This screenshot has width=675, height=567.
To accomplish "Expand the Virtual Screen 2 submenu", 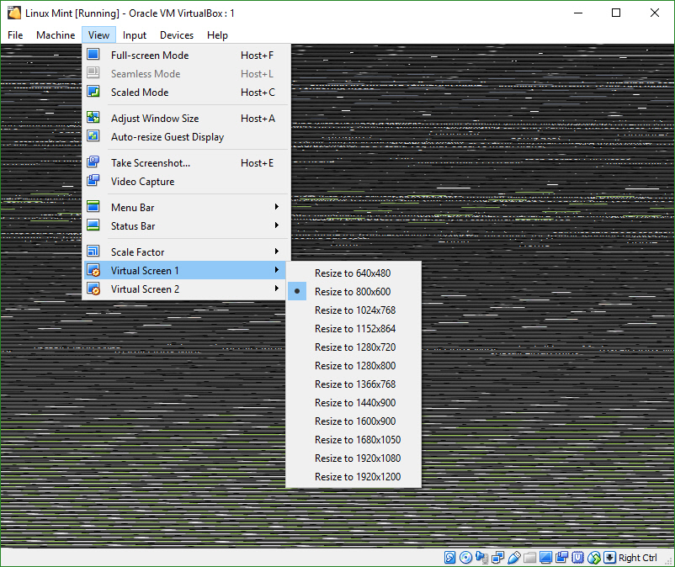I will pos(145,289).
